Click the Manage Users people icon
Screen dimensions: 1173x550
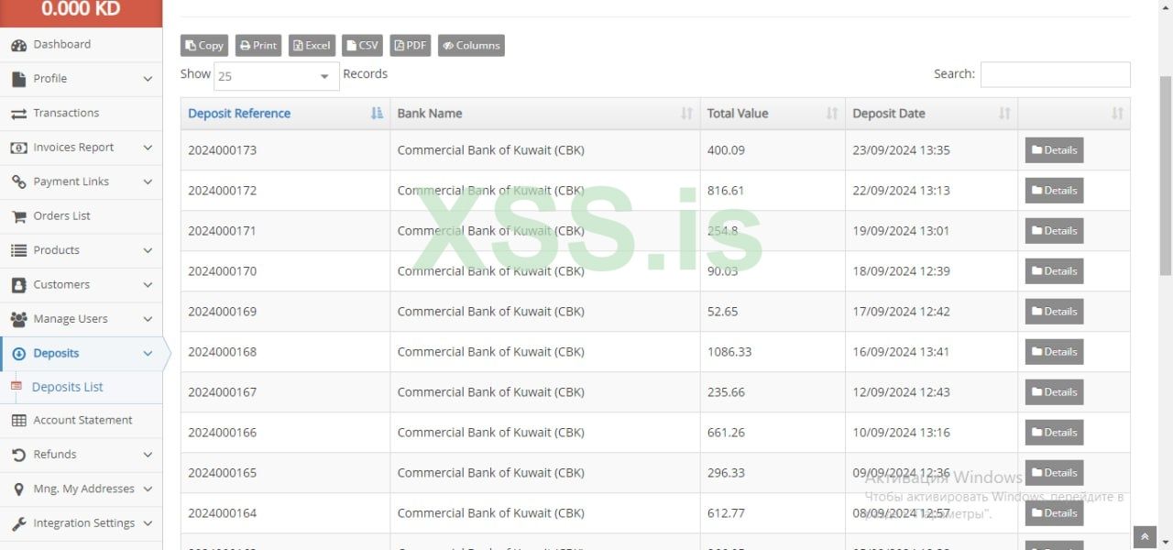tap(18, 319)
